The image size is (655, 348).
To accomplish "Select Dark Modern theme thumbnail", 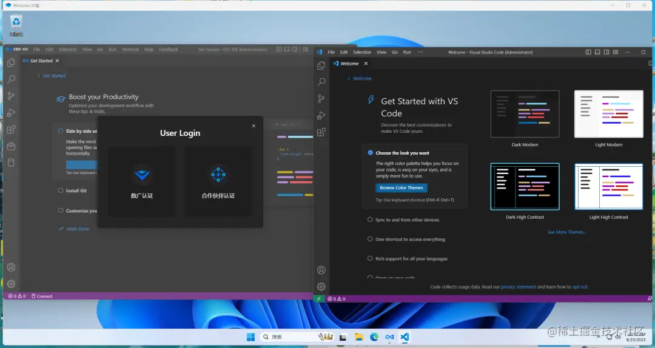I will (x=525, y=114).
